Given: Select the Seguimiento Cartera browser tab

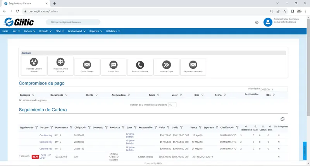Looking at the screenshot, I should [x=25, y=3].
